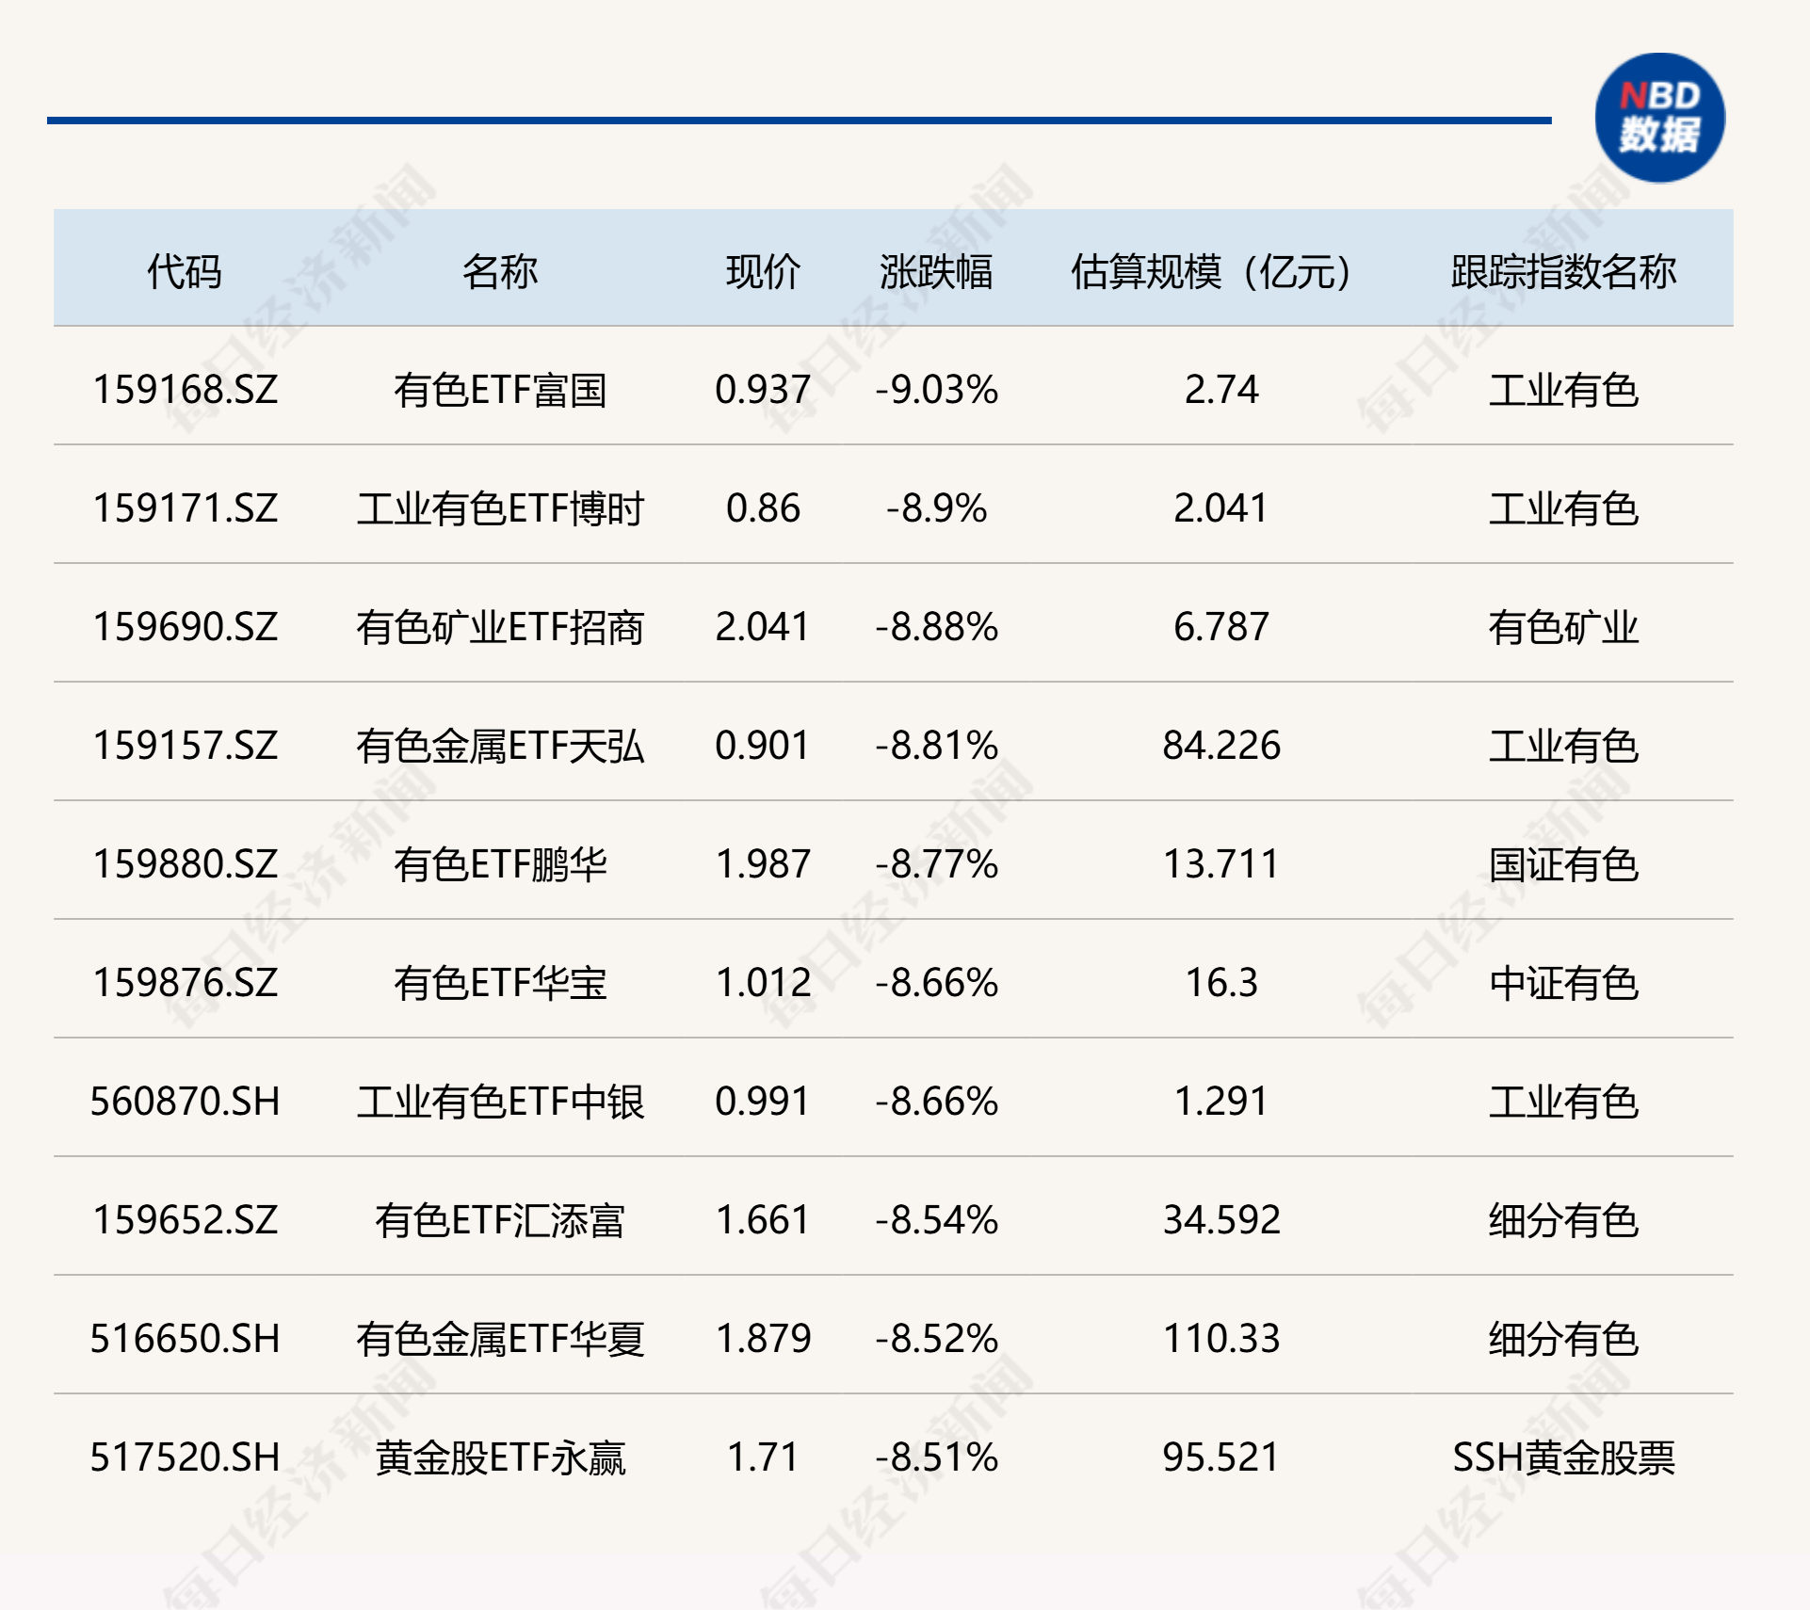
Task: Select the name 有色ETF鹏华
Action: (x=500, y=864)
